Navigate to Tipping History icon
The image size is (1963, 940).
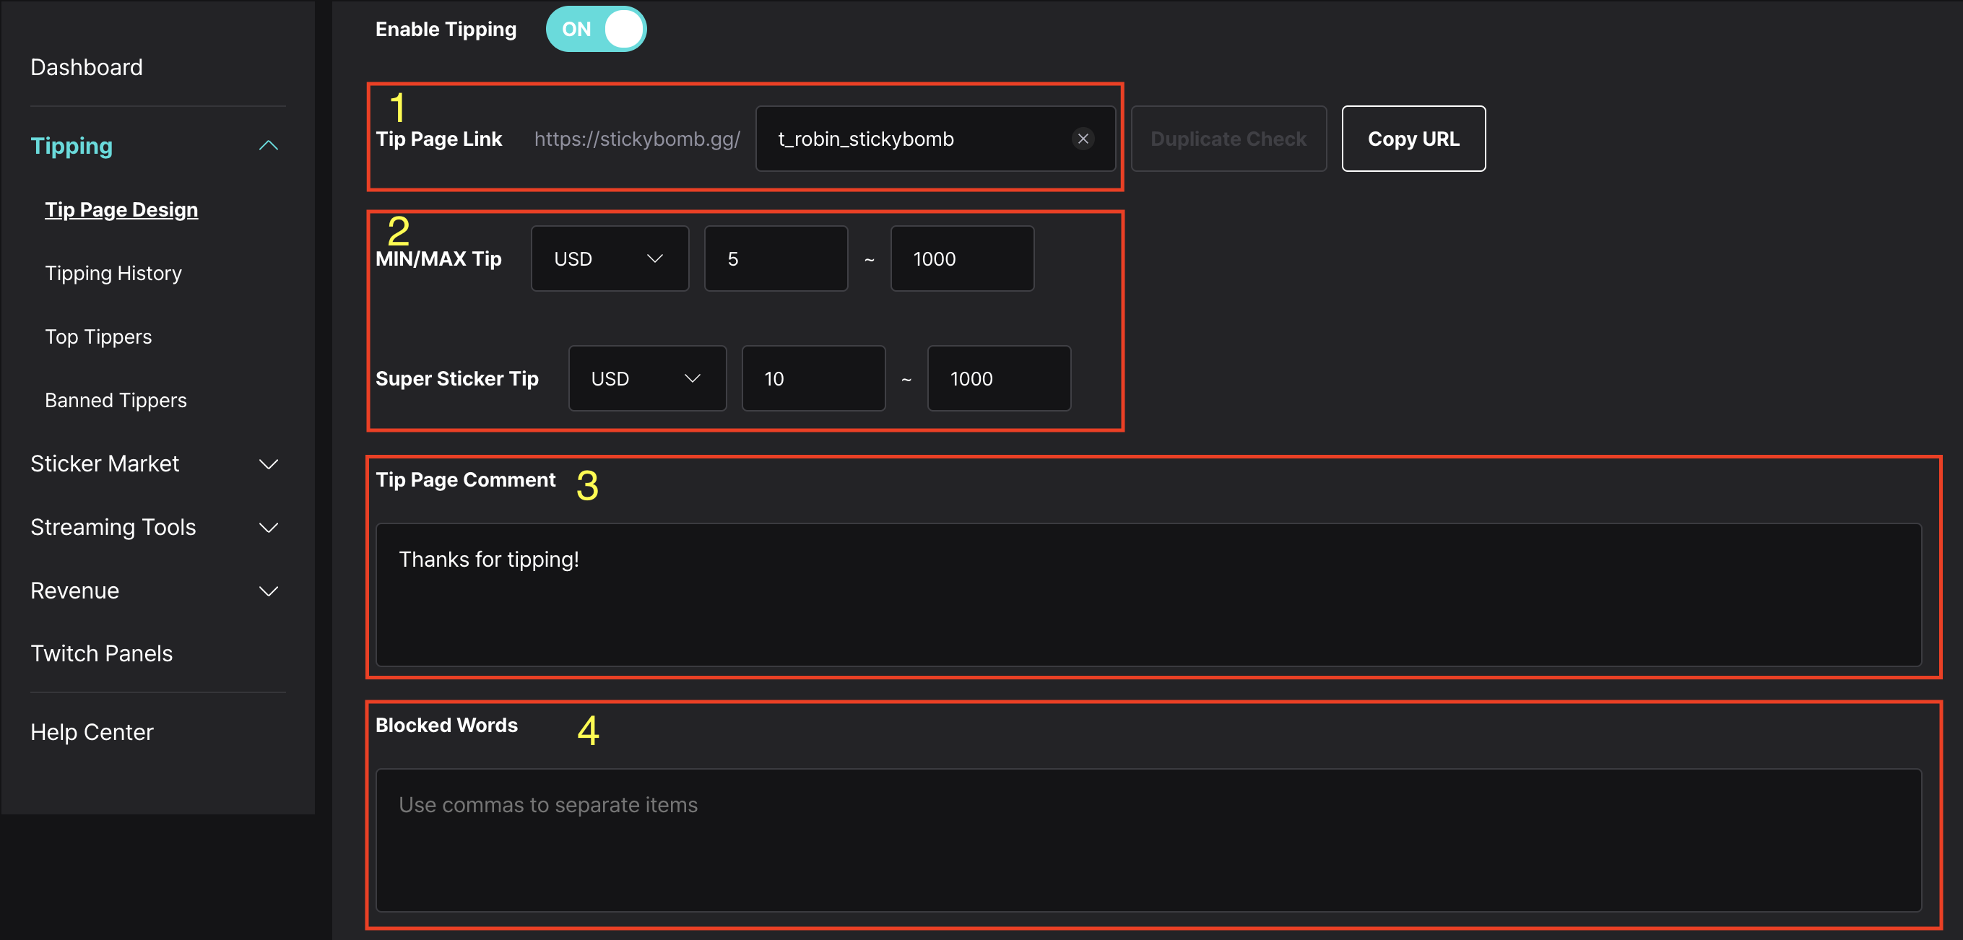pos(114,273)
